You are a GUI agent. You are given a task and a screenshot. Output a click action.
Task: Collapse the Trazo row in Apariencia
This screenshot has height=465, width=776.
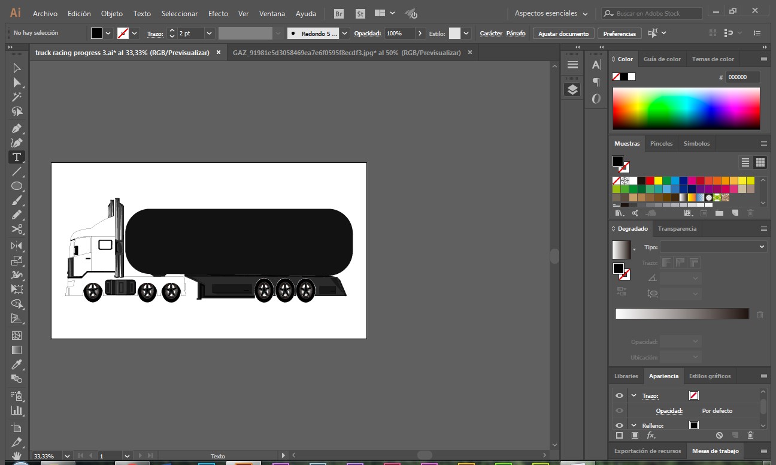coord(633,395)
